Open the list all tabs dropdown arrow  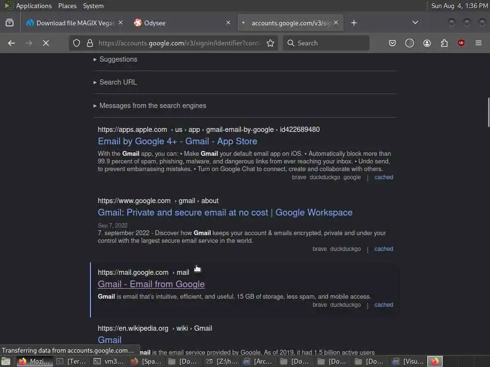(x=415, y=22)
